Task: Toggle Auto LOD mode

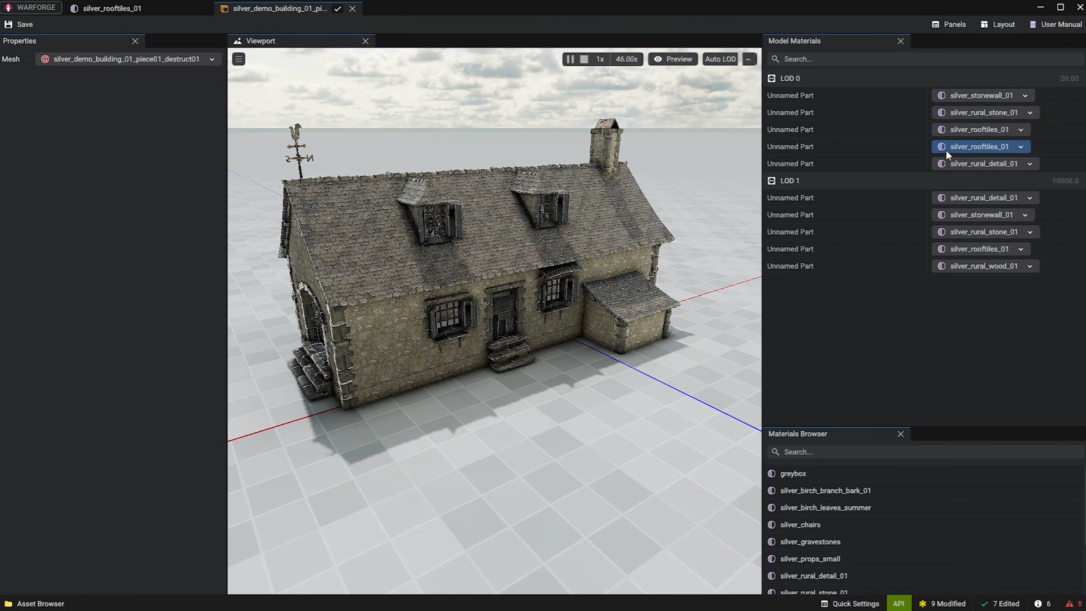Action: 720,59
